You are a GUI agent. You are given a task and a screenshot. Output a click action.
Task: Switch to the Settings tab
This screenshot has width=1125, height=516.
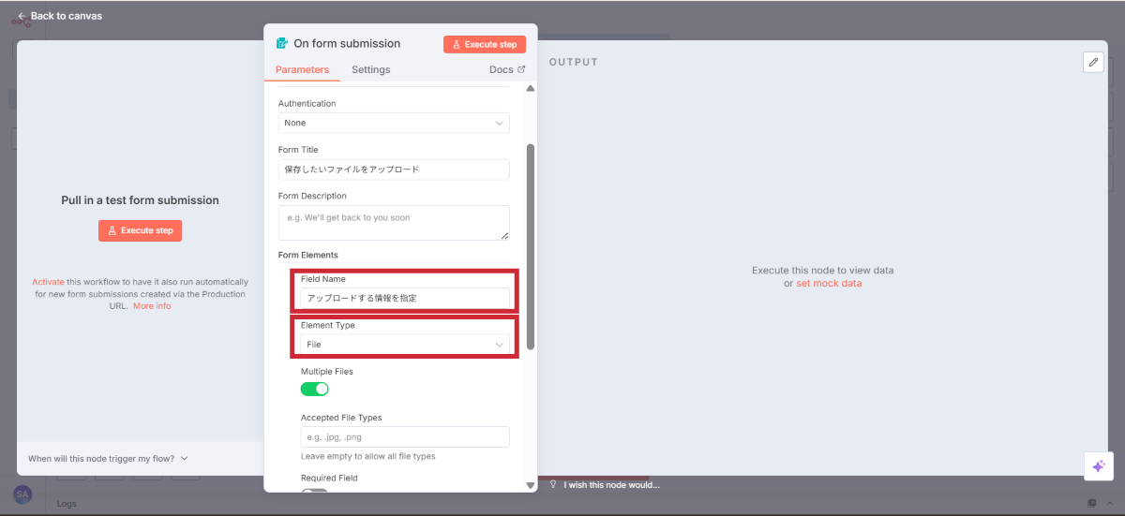pos(370,69)
